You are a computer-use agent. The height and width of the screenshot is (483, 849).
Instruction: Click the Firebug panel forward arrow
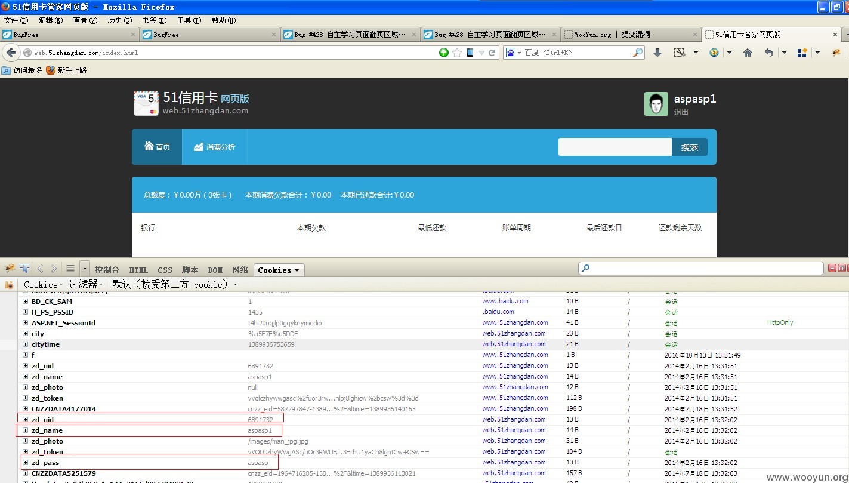pos(54,269)
